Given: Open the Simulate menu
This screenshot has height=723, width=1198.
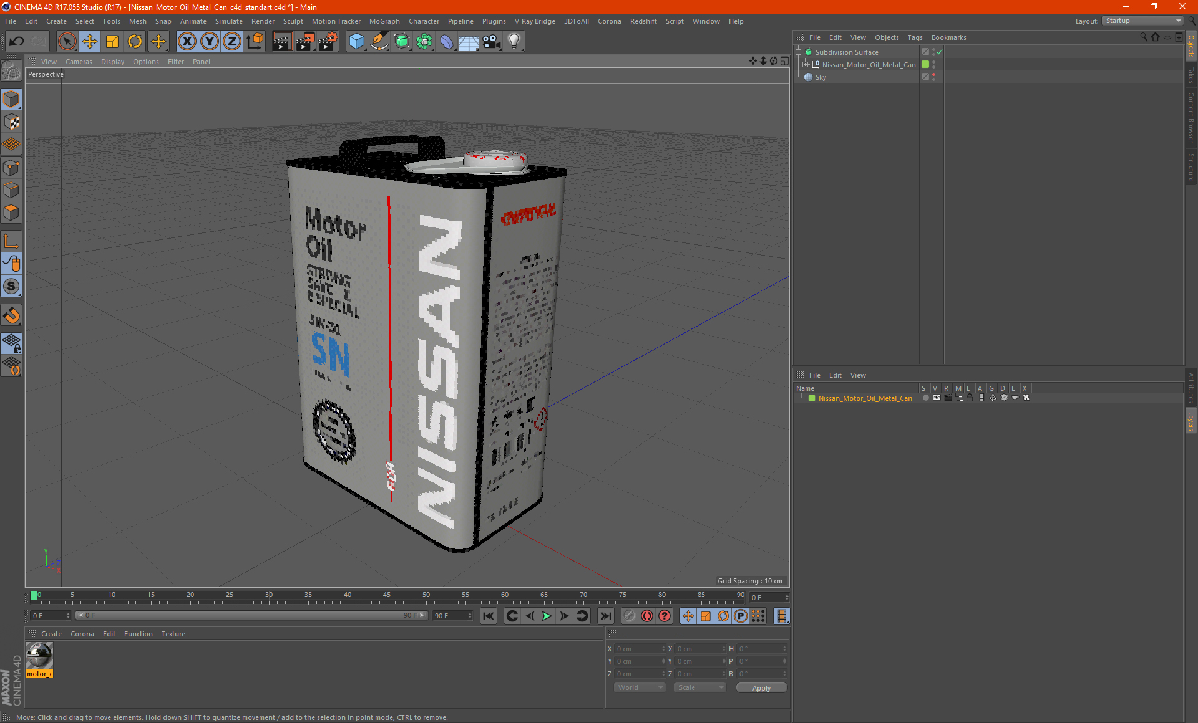Looking at the screenshot, I should (229, 21).
